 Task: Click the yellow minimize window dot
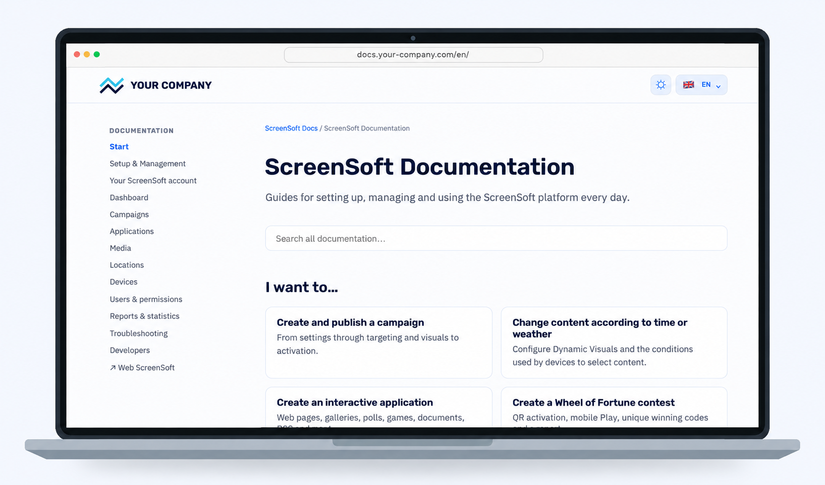pyautogui.click(x=87, y=54)
